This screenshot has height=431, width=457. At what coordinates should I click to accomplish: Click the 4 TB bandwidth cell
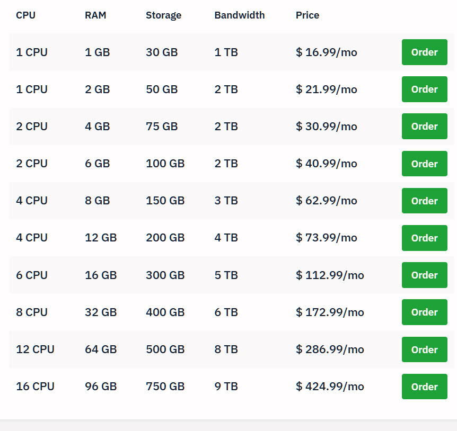(226, 238)
